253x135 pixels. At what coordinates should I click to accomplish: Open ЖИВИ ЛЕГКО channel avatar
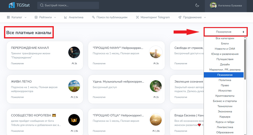point(74,86)
